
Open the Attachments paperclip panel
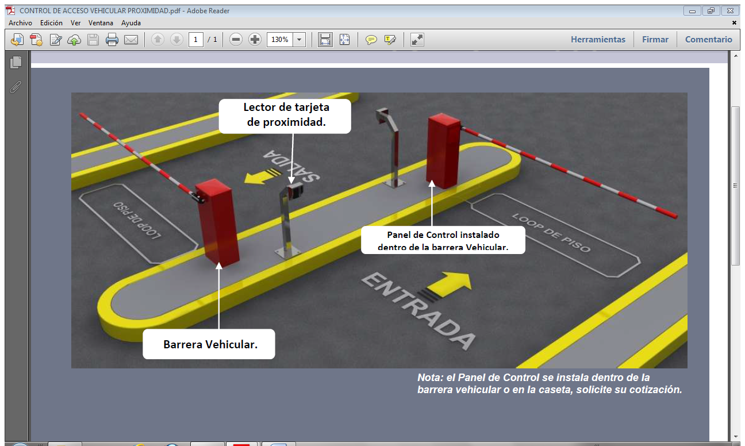coord(16,87)
